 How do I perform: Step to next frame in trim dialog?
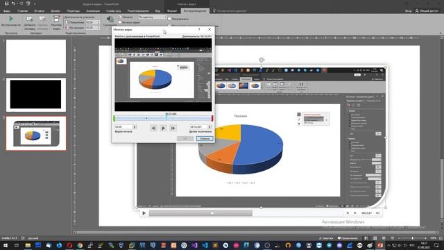[173, 128]
